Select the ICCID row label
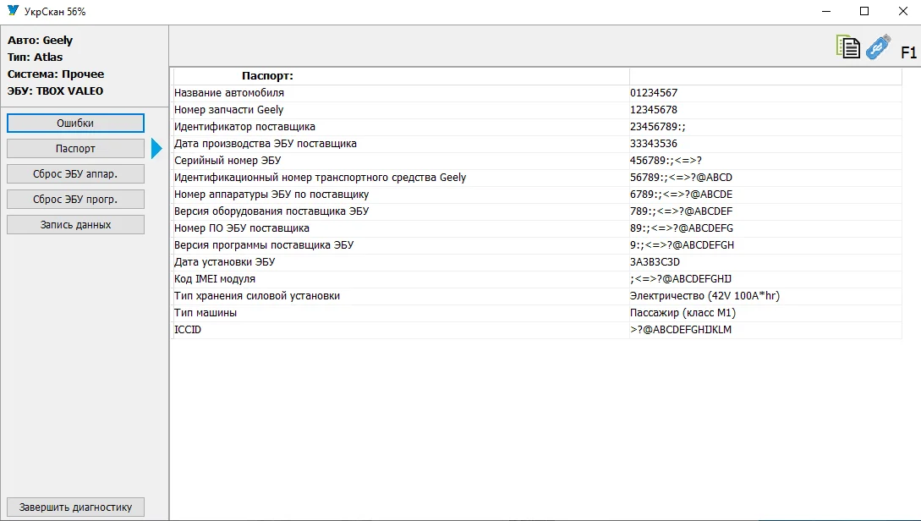Screen dimensions: 921x521 point(188,330)
